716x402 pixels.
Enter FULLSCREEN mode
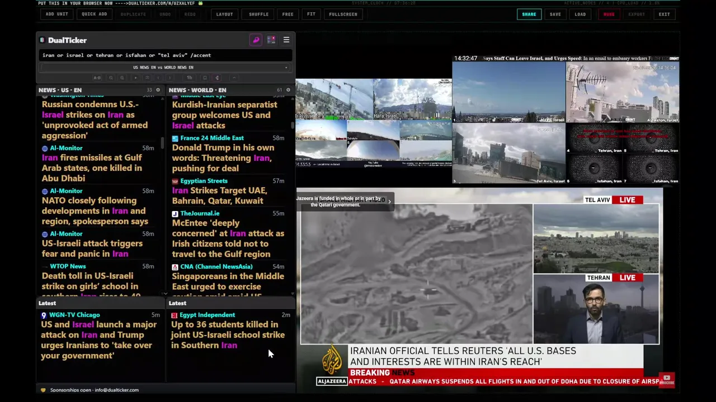(343, 15)
